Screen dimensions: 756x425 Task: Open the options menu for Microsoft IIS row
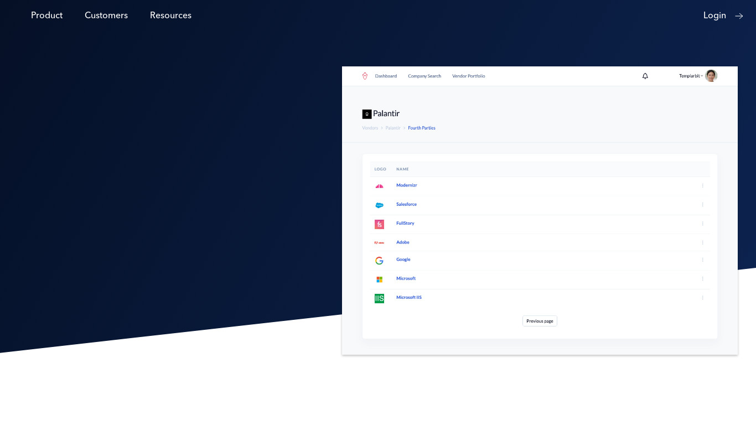pyautogui.click(x=703, y=298)
